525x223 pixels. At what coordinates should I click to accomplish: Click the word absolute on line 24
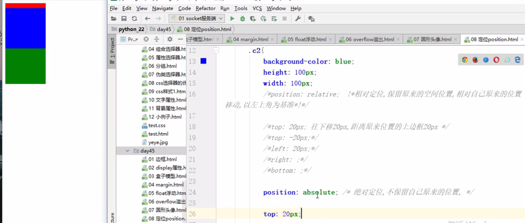click(319, 192)
